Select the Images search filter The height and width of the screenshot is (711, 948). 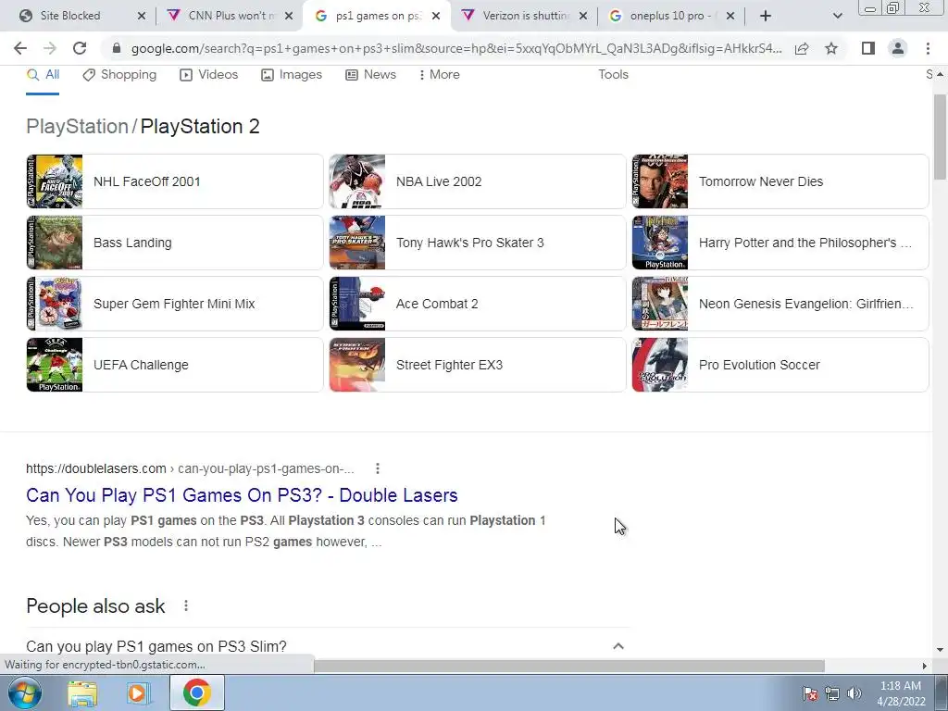tap(292, 74)
